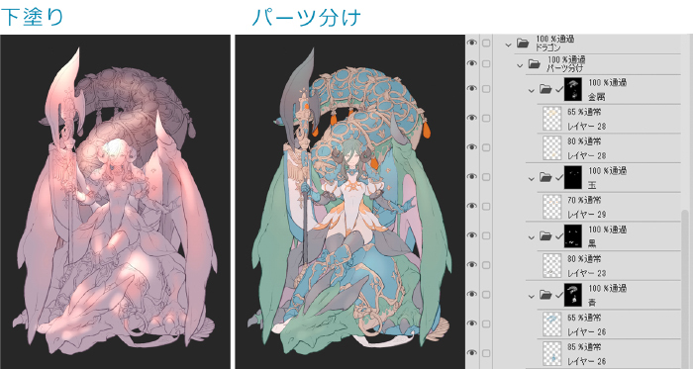This screenshot has height=369, width=693.
Task: Hide the ドラゴン folder with eye icon
Action: coord(472,43)
